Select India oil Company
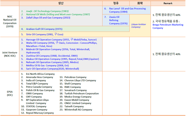The width and height of the screenshot is (186, 116). 36,81
